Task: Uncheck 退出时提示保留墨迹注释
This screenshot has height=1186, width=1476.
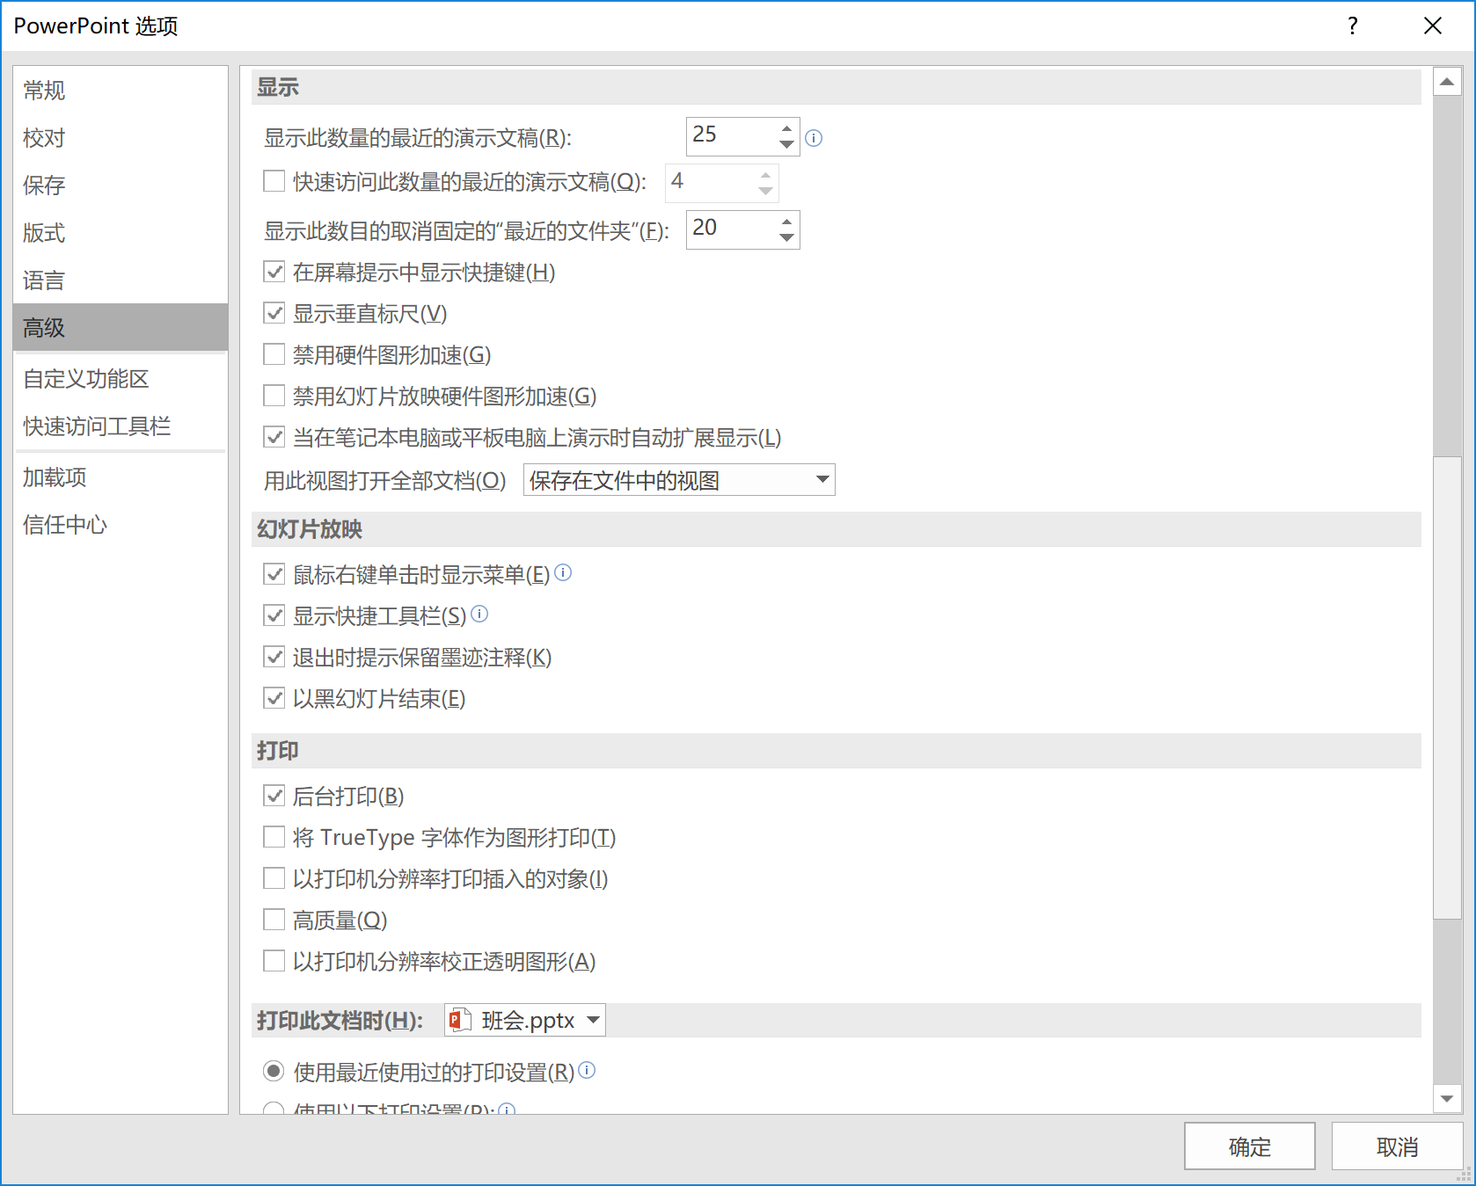Action: click(274, 657)
